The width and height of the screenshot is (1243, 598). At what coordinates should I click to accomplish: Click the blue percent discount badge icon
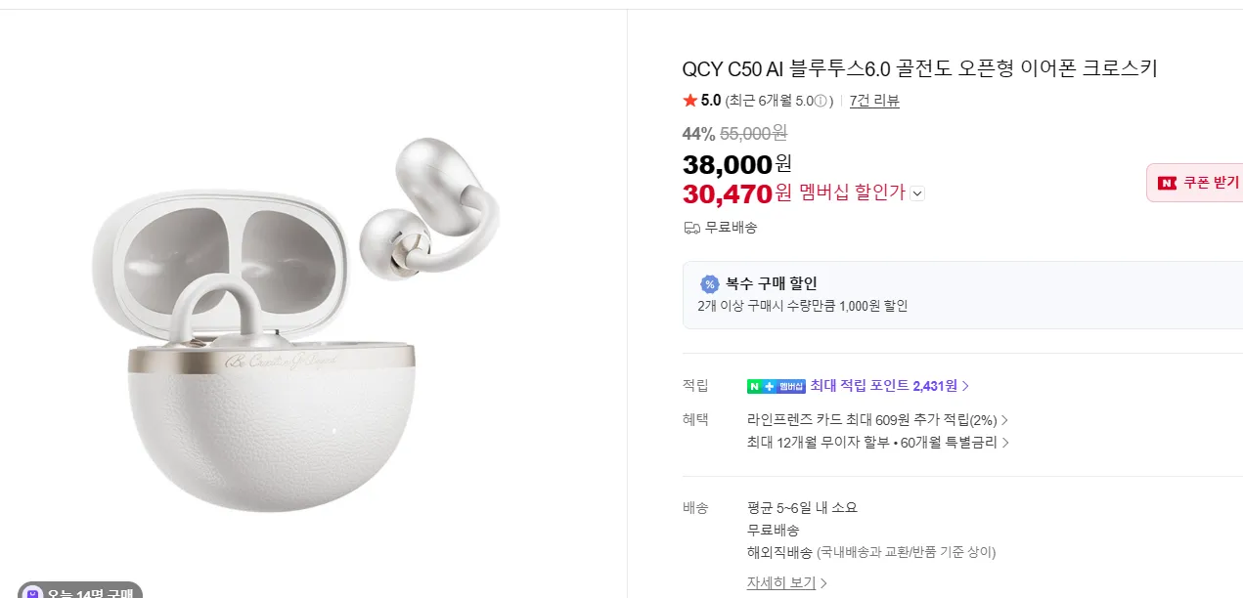pos(710,284)
